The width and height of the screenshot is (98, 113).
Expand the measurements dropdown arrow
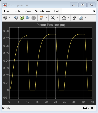85,18
